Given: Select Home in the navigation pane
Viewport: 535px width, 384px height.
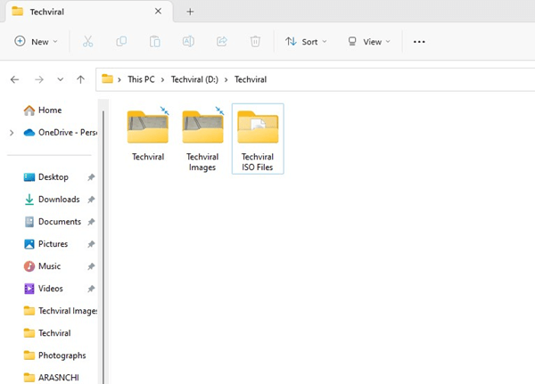Looking at the screenshot, I should coord(49,110).
